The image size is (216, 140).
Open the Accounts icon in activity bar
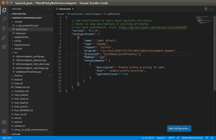click(4, 122)
